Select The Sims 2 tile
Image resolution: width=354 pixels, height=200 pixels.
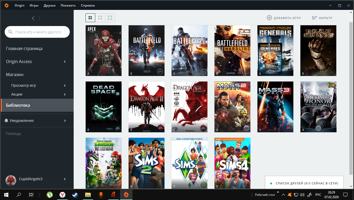click(147, 163)
